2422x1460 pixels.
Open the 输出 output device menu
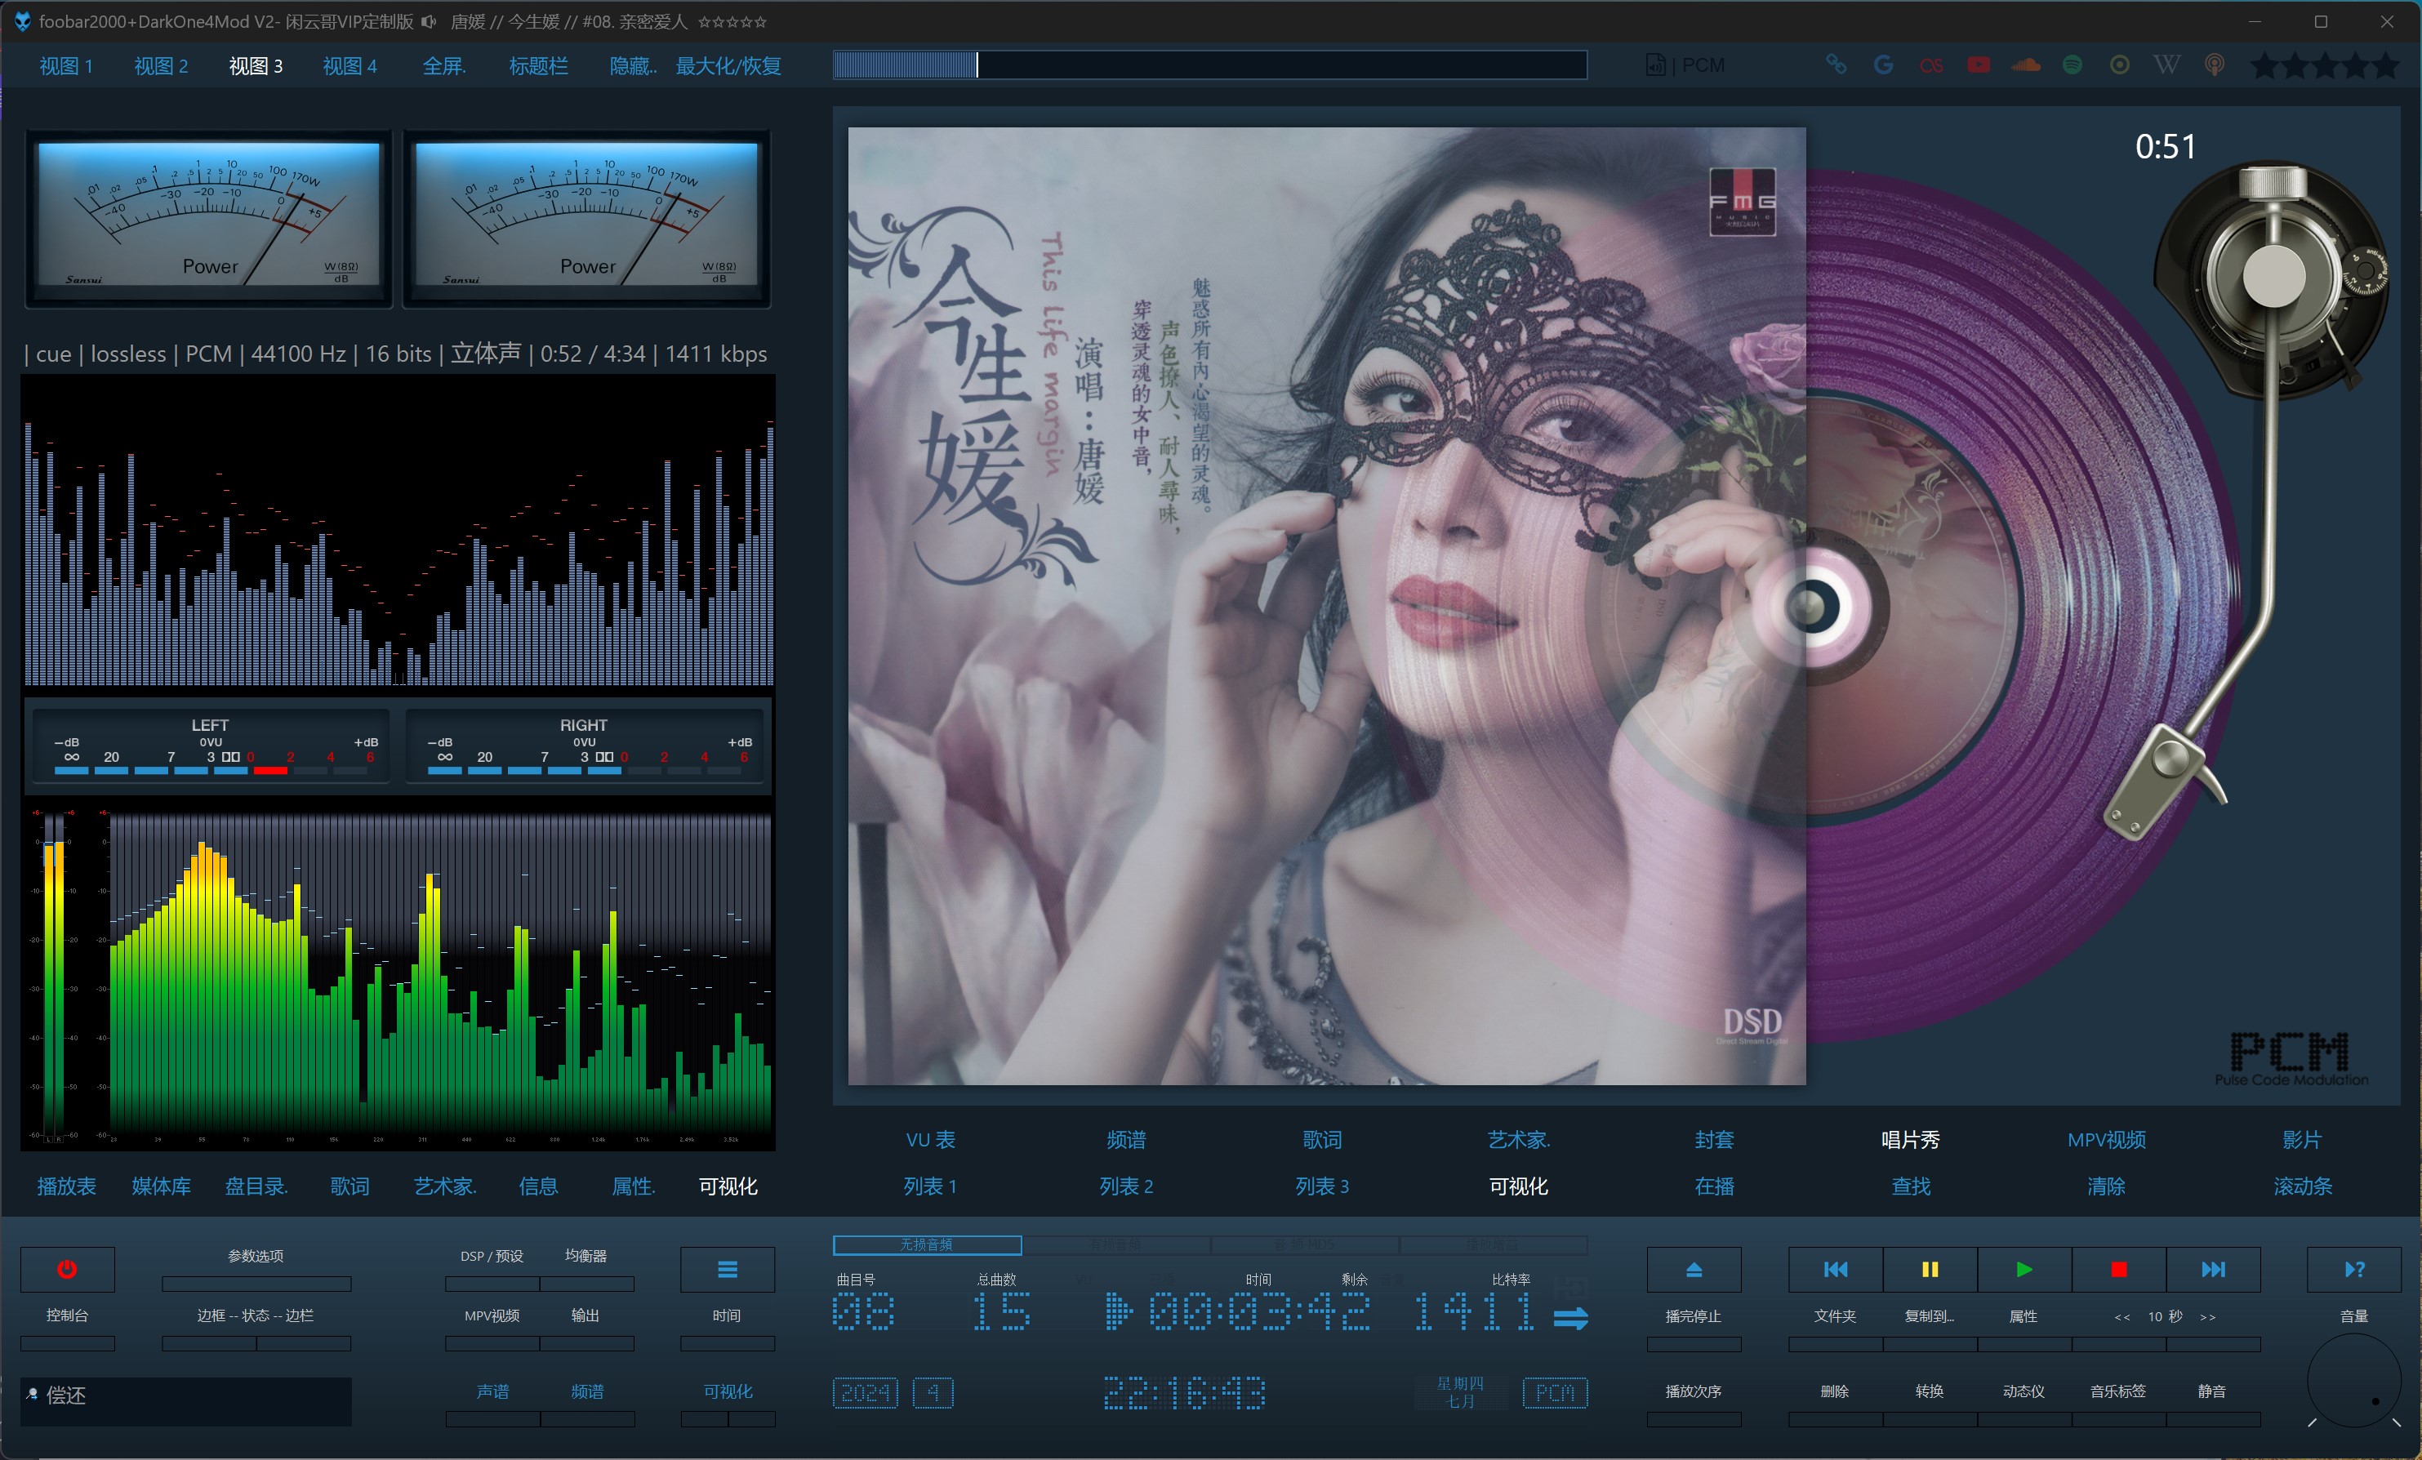(x=585, y=1315)
